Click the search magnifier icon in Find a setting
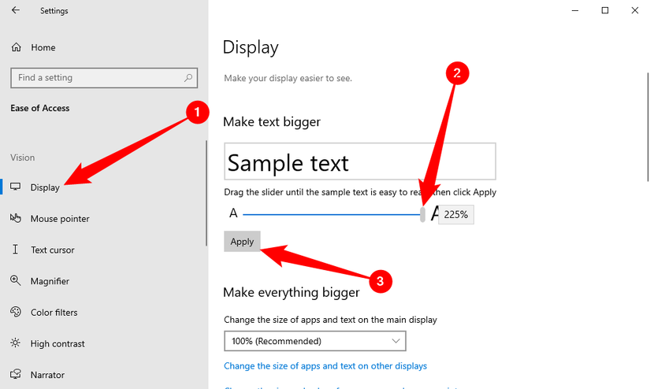This screenshot has width=650, height=389. tap(188, 77)
